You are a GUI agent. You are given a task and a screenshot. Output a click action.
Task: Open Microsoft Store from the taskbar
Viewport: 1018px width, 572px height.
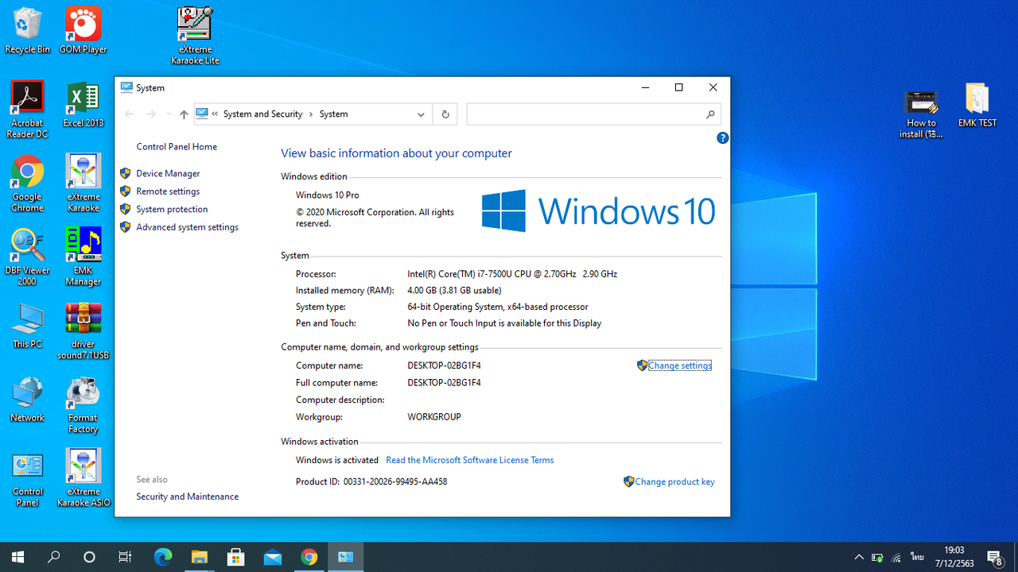(x=235, y=557)
